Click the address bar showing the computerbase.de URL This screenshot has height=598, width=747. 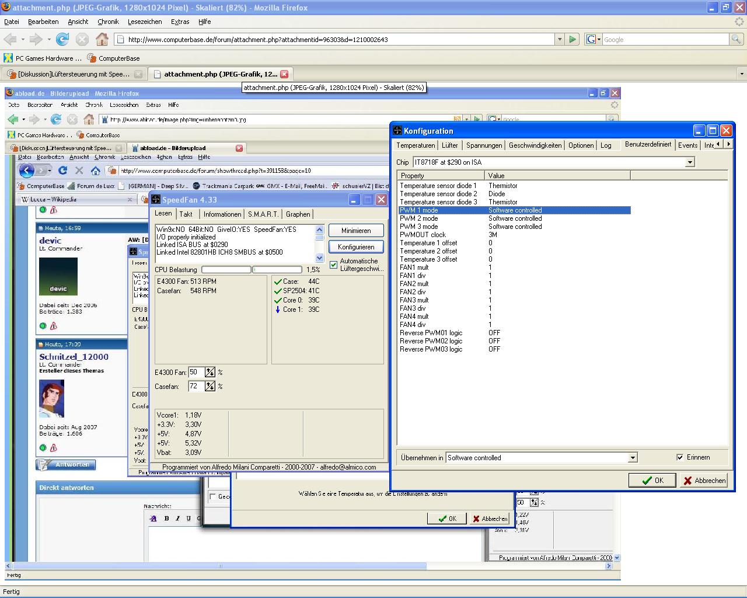point(335,39)
